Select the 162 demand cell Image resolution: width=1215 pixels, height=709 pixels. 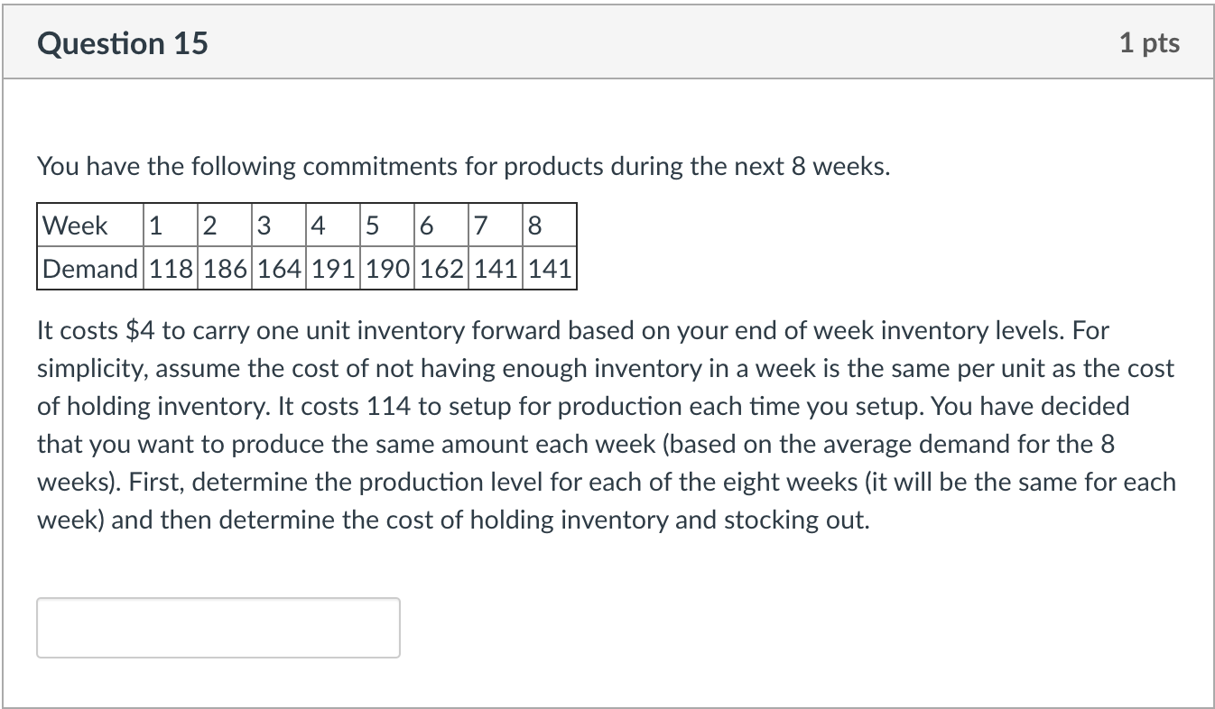point(441,268)
